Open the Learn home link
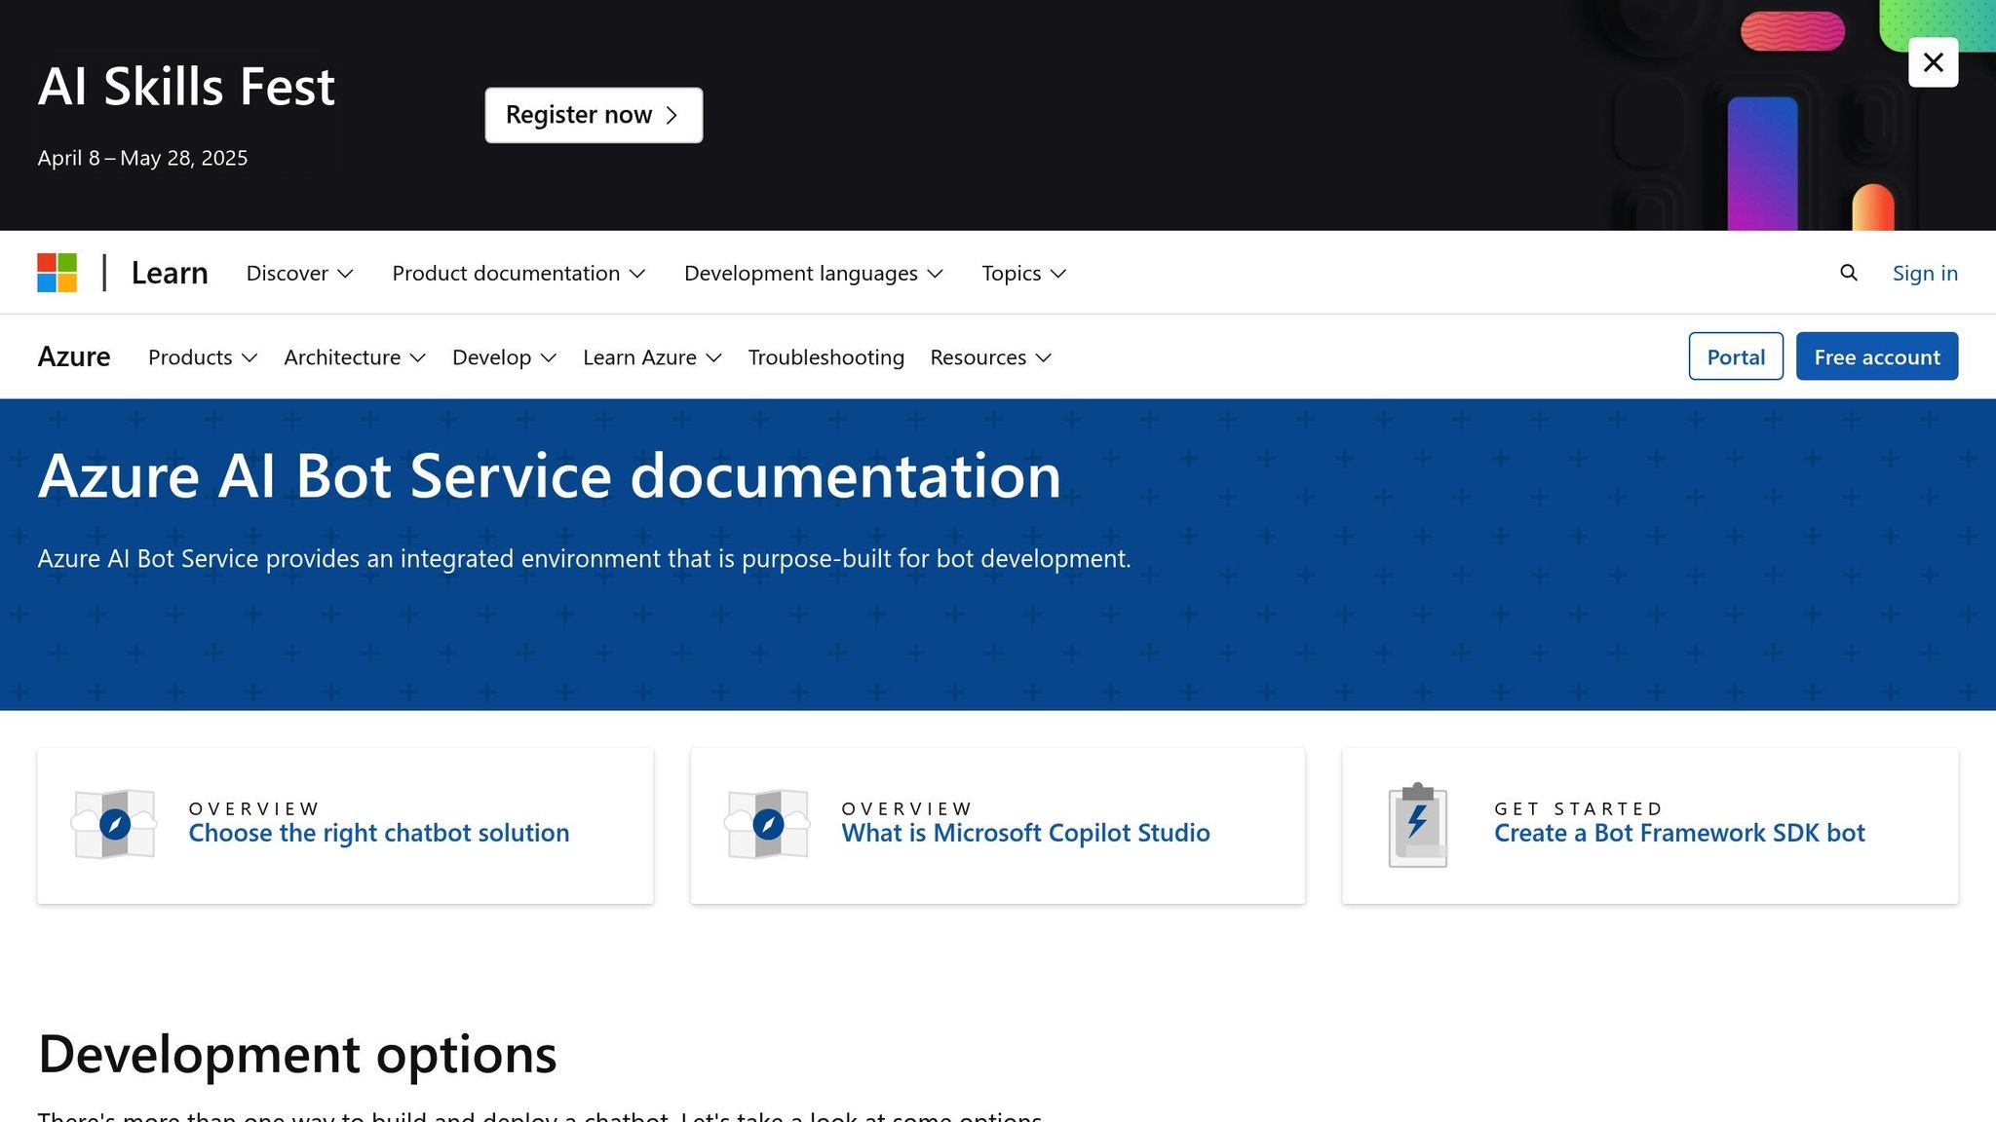The height and width of the screenshot is (1122, 1996). tap(170, 273)
